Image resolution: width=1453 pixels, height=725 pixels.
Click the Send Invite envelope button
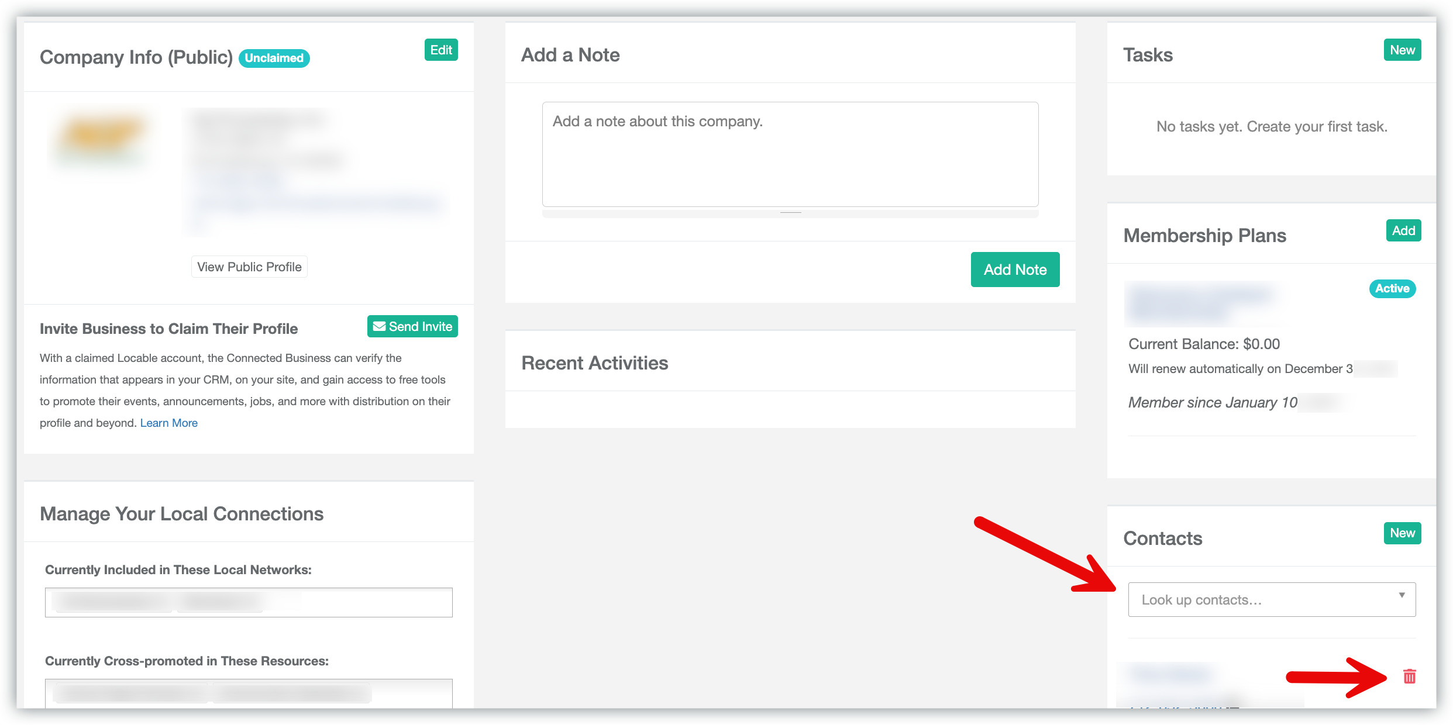point(412,326)
